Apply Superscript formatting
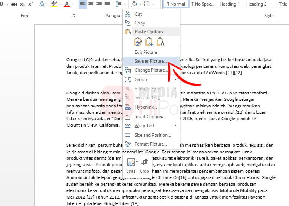The height and width of the screenshot is (206, 289). coord(30,4)
